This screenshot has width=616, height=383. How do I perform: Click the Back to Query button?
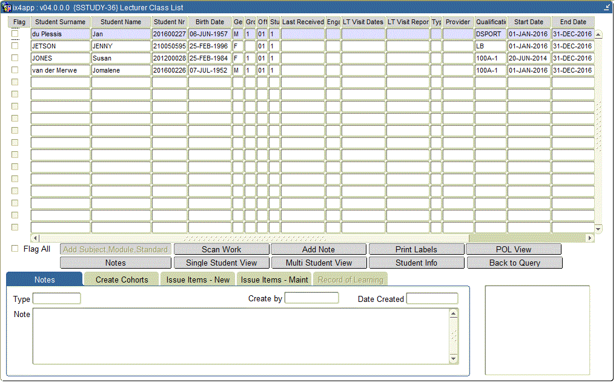coord(514,263)
